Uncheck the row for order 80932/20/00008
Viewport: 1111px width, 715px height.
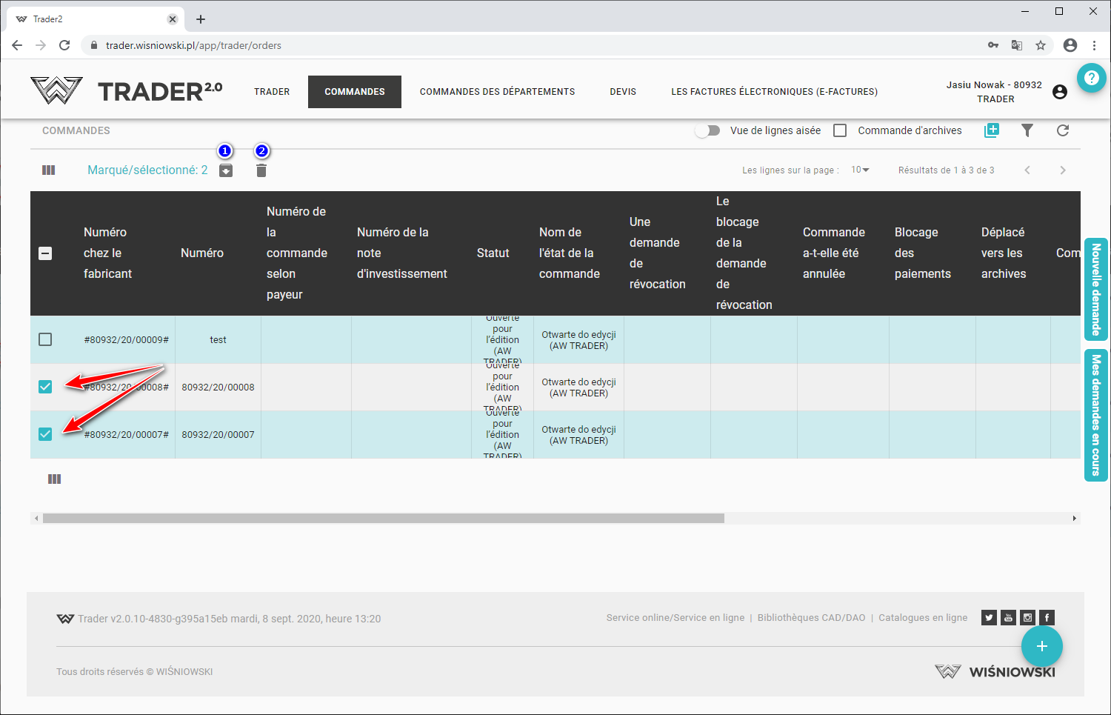[45, 387]
